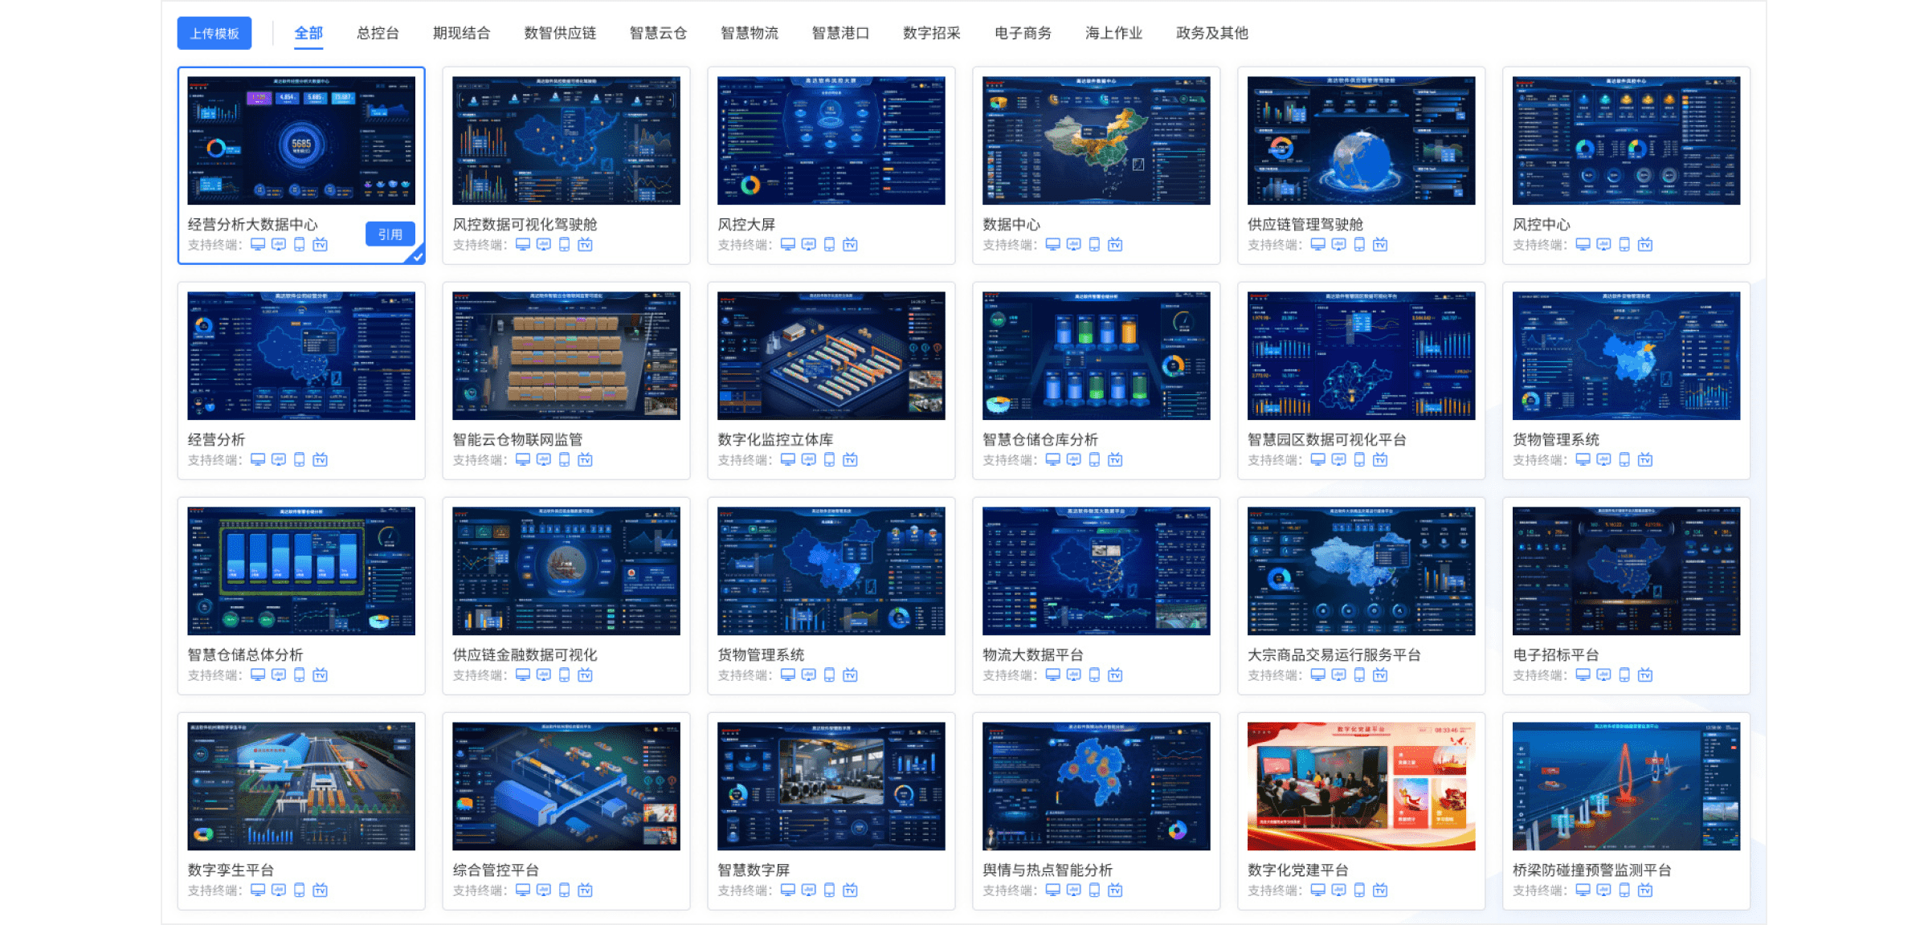The height and width of the screenshot is (925, 1928).
Task: Click desktop monitor icon under 智能云仓物联网监管
Action: pos(523,460)
